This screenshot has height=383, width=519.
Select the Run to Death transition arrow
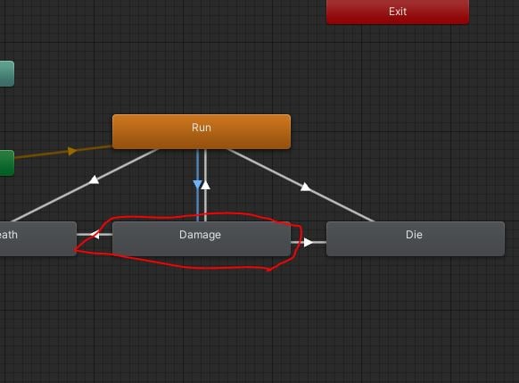(x=94, y=180)
